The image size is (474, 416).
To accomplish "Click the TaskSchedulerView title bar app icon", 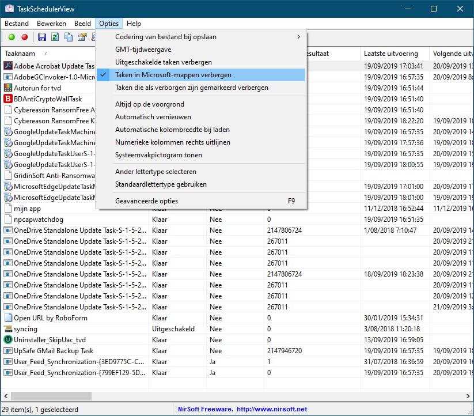I will (9, 9).
